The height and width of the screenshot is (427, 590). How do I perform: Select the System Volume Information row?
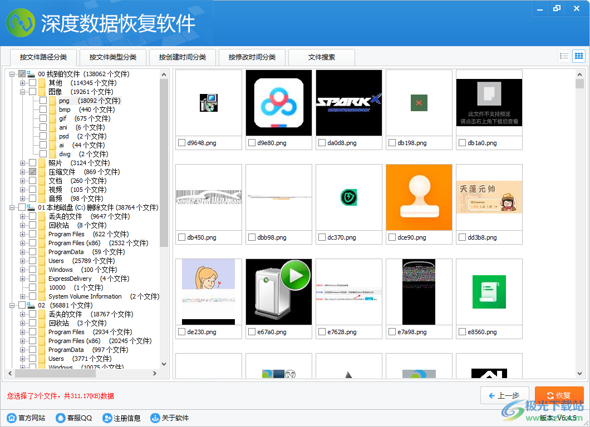pyautogui.click(x=104, y=296)
